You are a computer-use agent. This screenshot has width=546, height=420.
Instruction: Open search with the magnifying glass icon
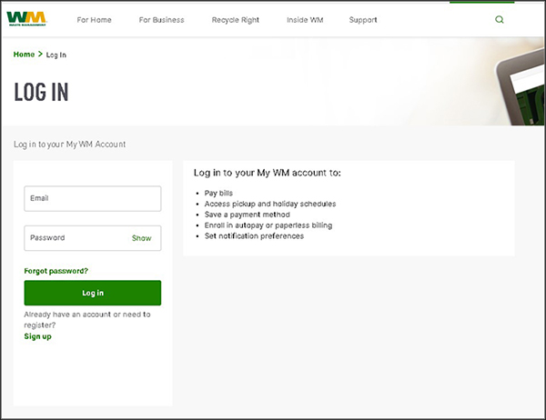coord(499,19)
